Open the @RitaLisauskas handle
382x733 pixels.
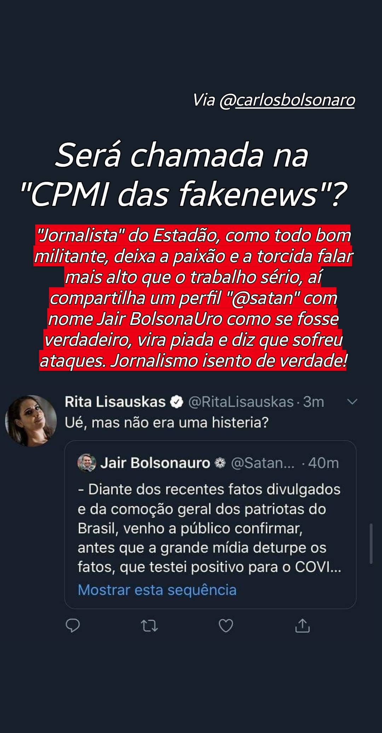pyautogui.click(x=241, y=402)
